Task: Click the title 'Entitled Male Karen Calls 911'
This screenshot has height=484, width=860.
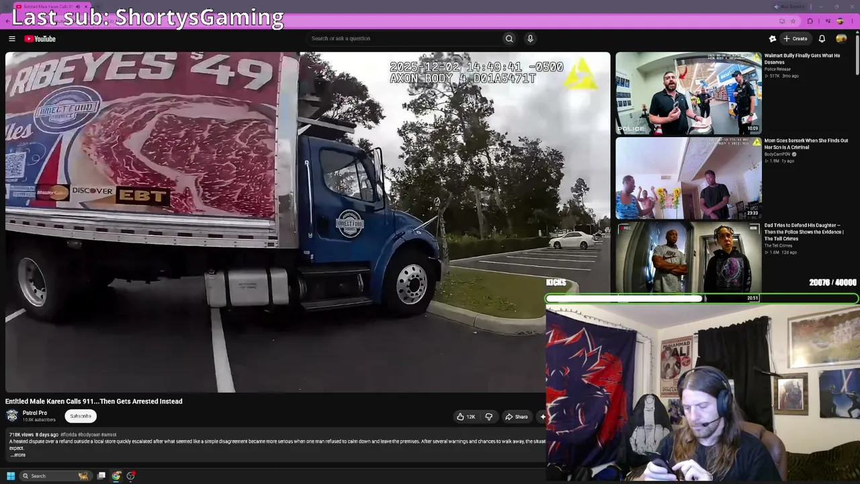Action: (x=94, y=401)
